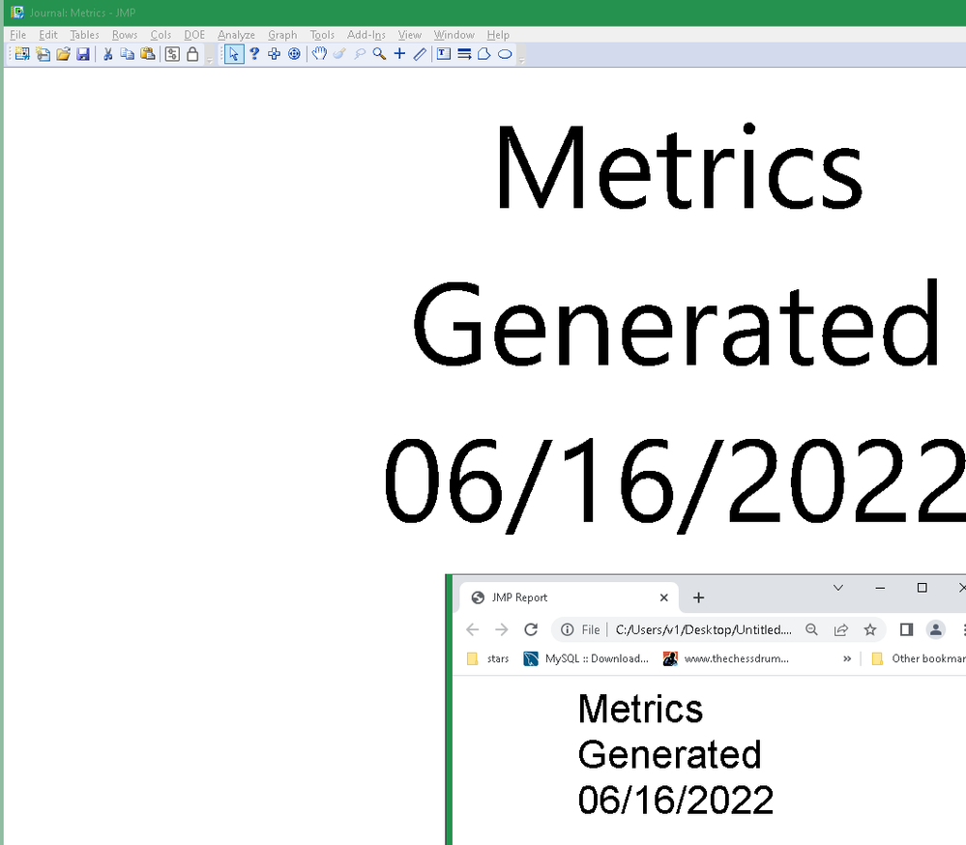Select the Oval shape annotation tool

tap(505, 54)
